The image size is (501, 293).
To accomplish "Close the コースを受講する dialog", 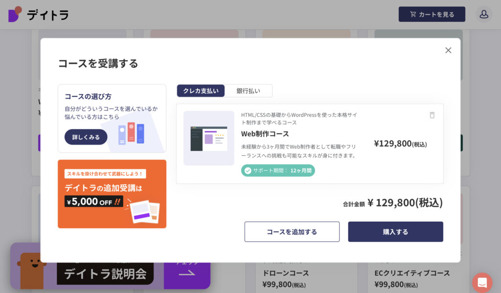I will click(x=448, y=50).
